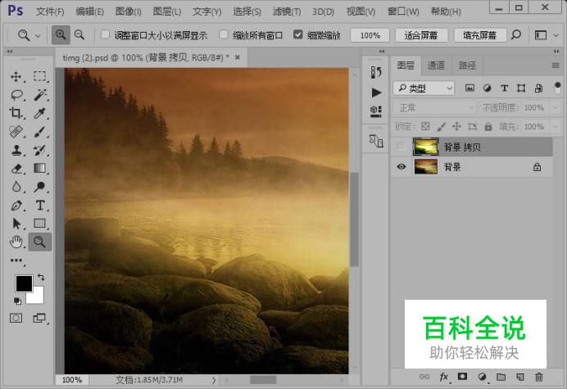Select the Healing Brush tool

click(16, 132)
